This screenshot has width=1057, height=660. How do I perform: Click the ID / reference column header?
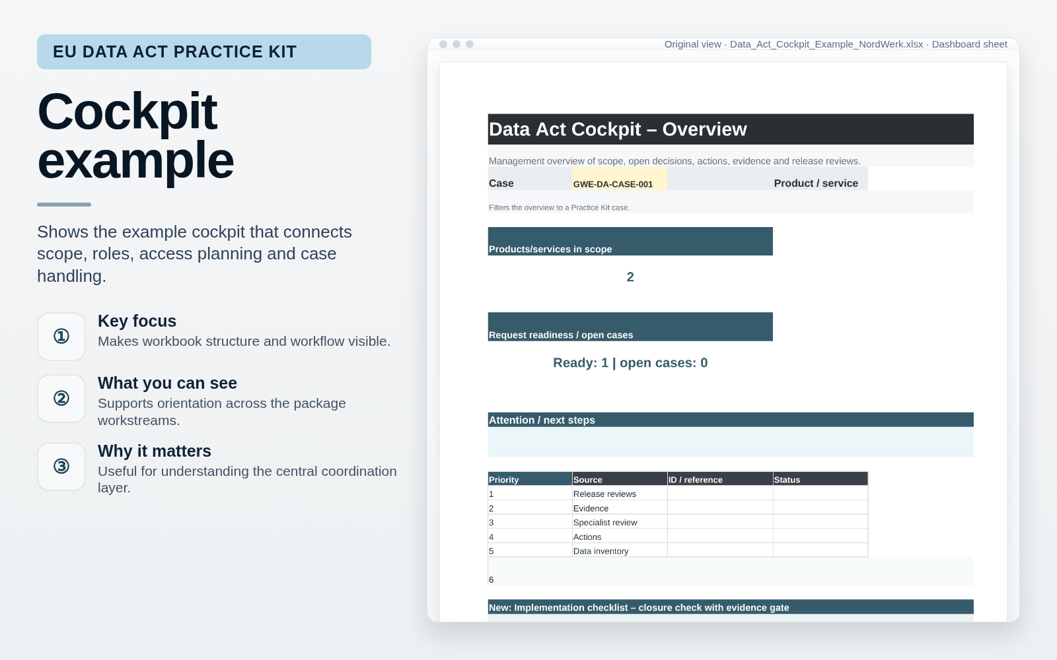pyautogui.click(x=720, y=479)
